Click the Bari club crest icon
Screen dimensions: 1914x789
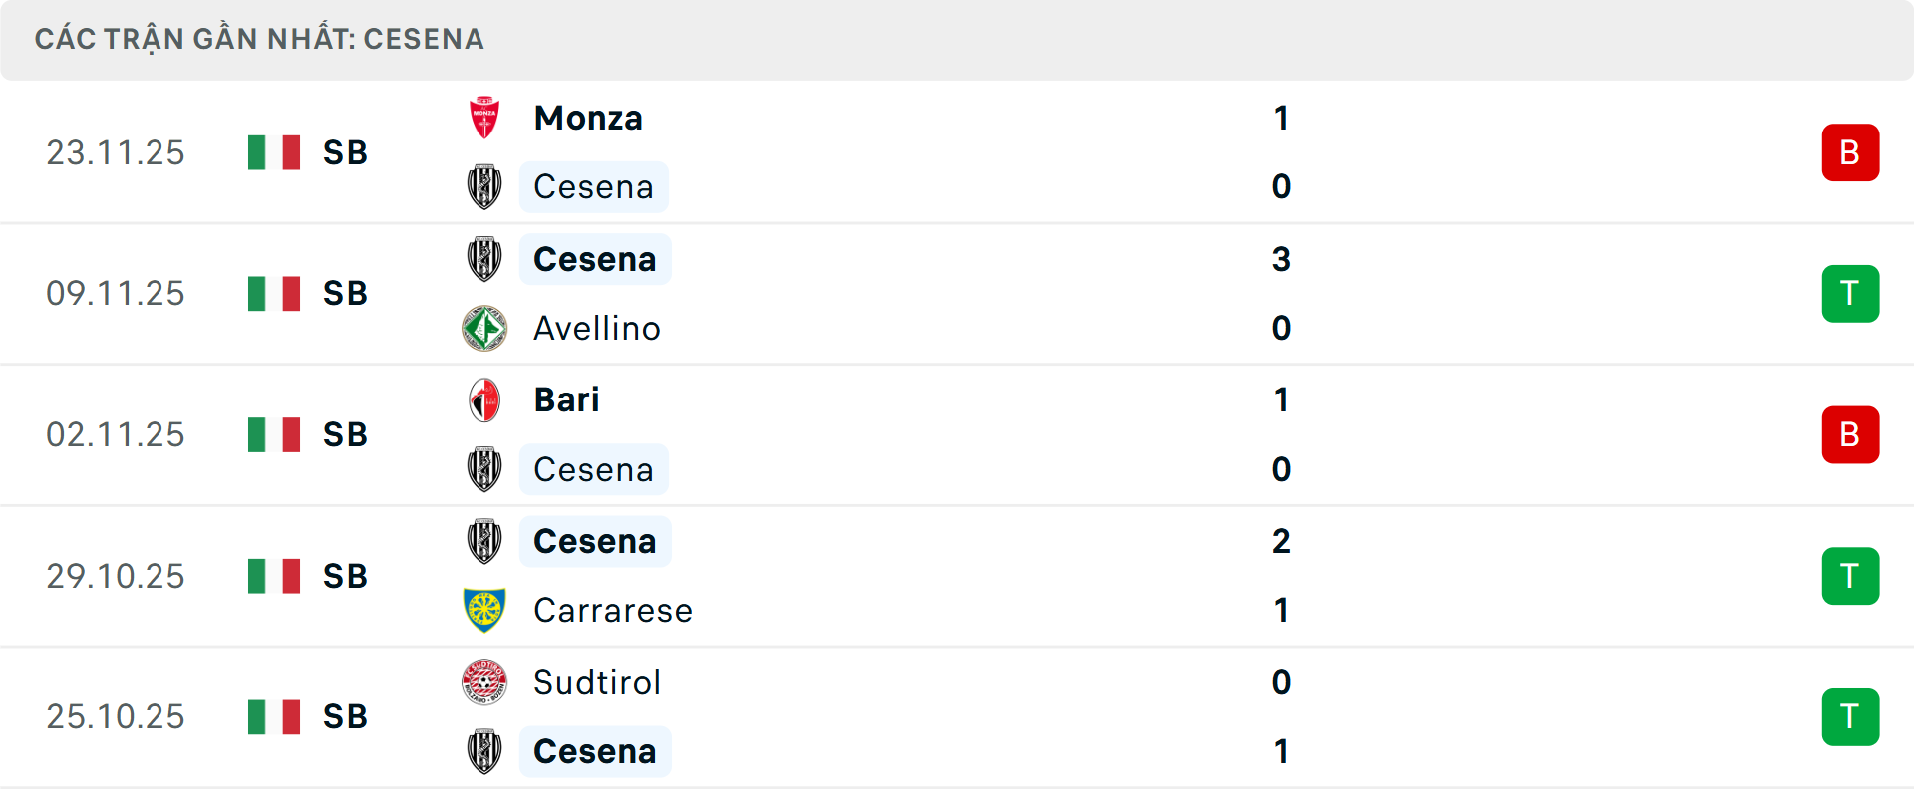(484, 399)
